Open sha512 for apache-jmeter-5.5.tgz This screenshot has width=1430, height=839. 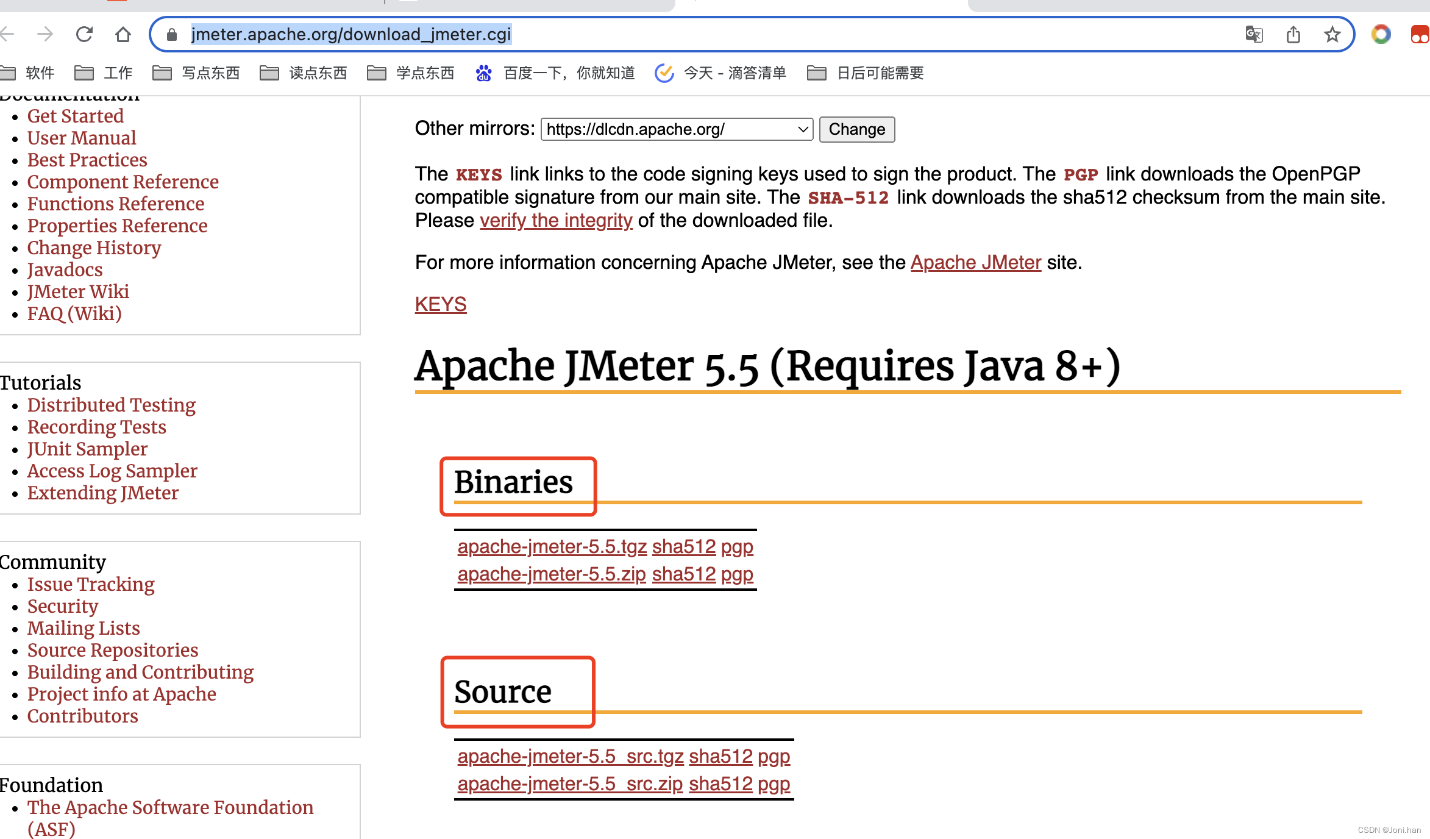click(x=684, y=546)
